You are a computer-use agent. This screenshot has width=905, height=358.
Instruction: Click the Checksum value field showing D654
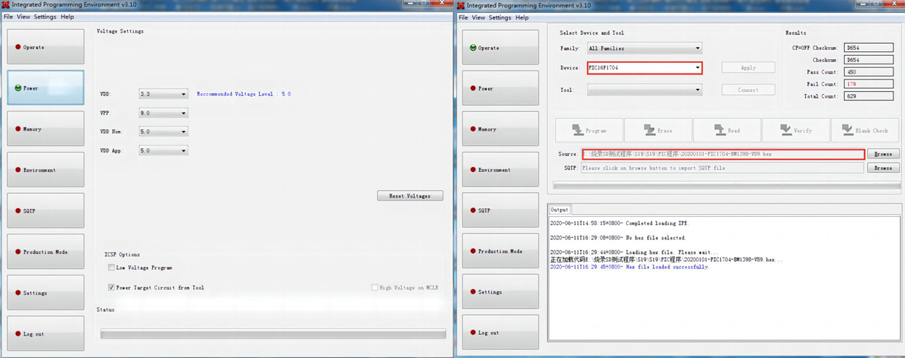(868, 60)
